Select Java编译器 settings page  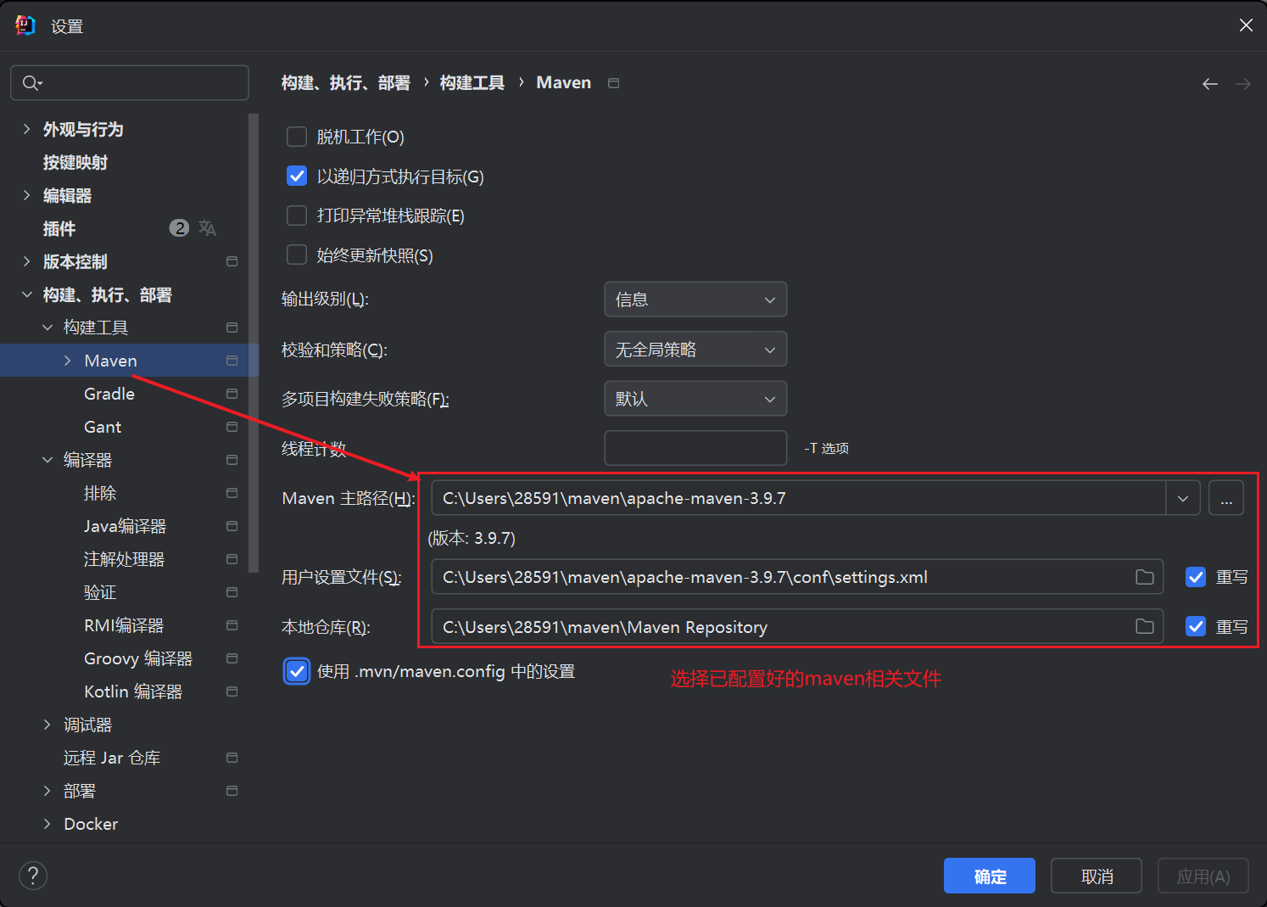(125, 526)
